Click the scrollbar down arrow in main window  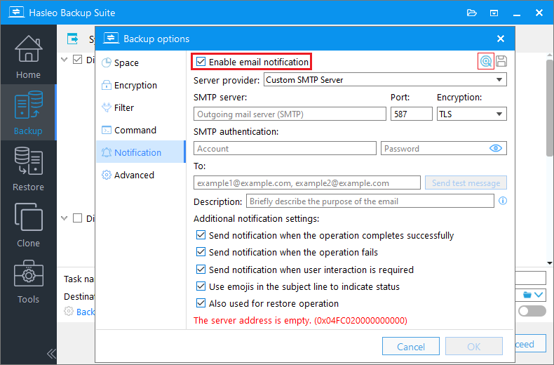550,263
